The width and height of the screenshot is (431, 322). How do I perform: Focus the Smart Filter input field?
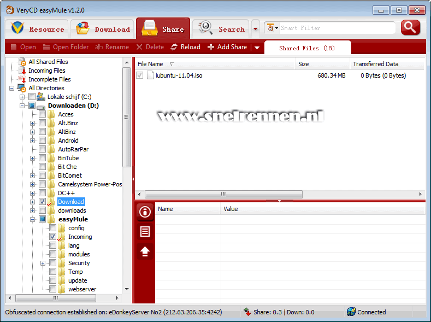click(x=337, y=28)
